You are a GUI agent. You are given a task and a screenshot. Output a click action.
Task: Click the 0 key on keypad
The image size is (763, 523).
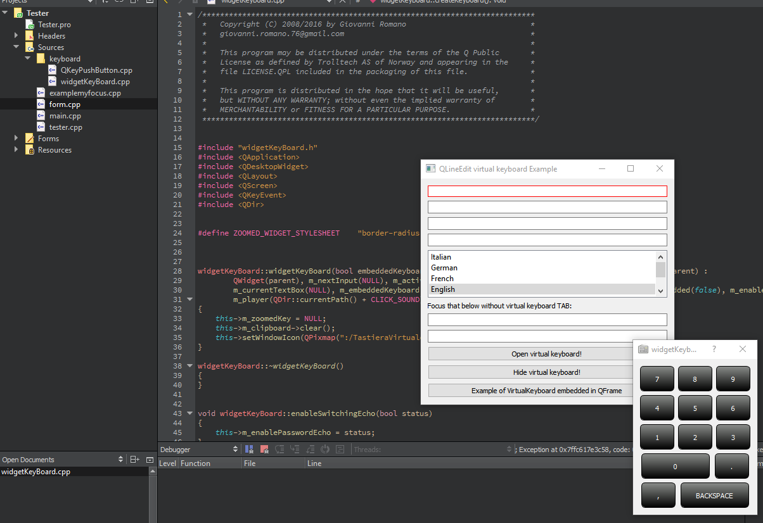pyautogui.click(x=675, y=466)
